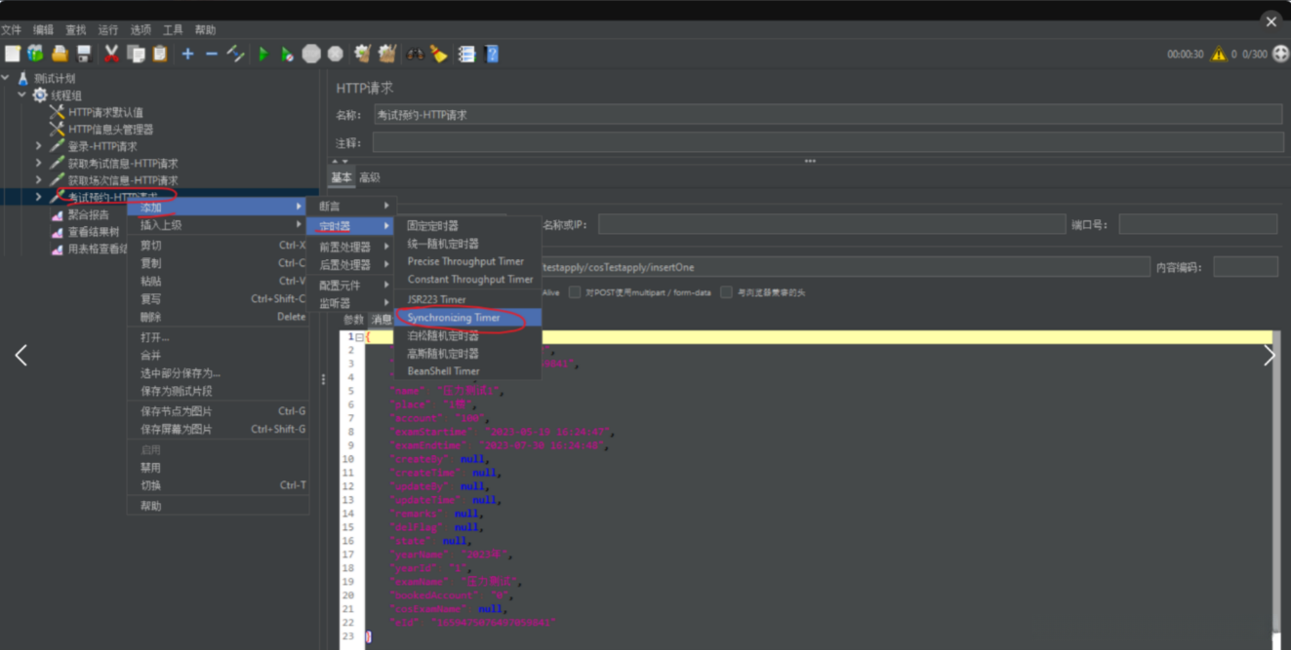Check the 对POST使用multipart / form-data checkbox

tap(575, 292)
